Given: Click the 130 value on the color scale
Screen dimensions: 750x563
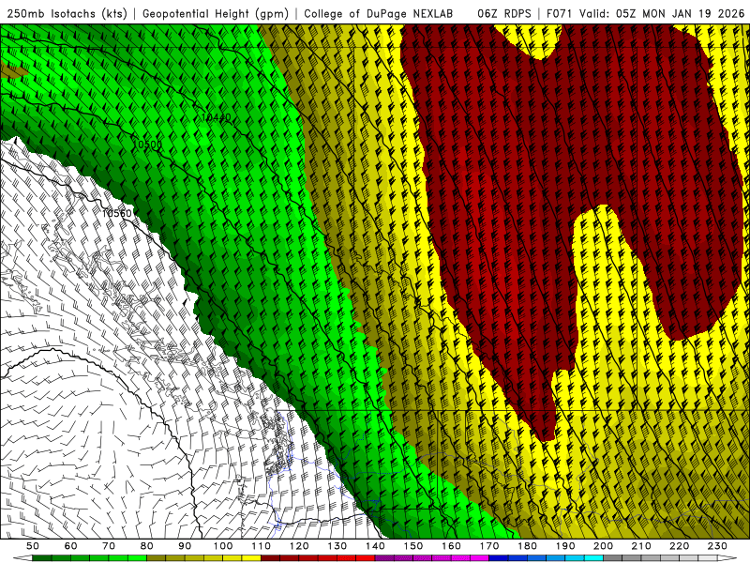Looking at the screenshot, I should [x=337, y=546].
